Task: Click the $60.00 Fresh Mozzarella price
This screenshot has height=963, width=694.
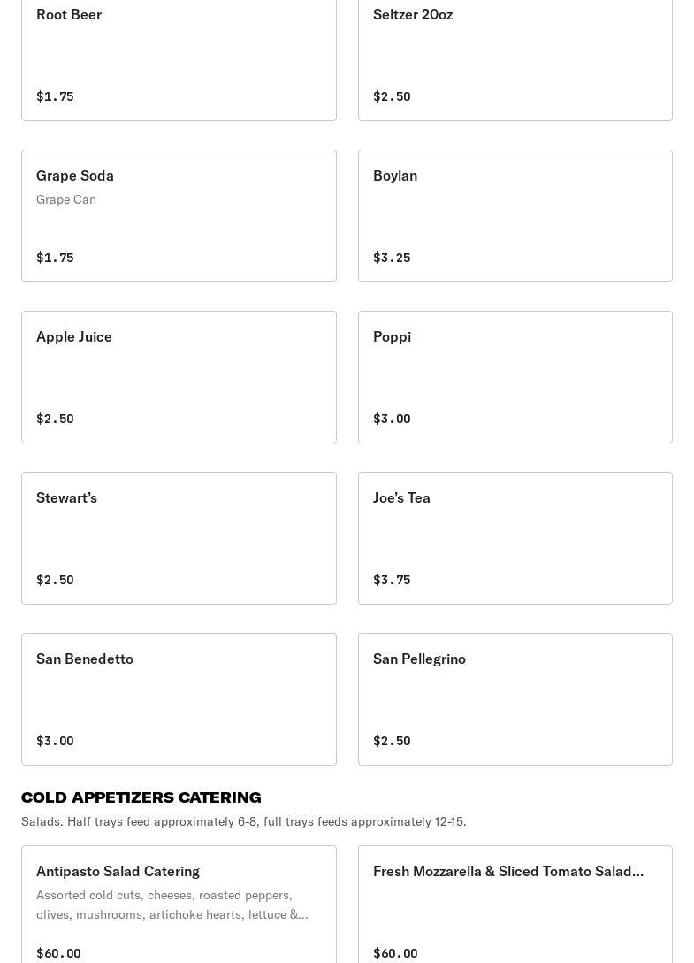Action: coord(395,953)
